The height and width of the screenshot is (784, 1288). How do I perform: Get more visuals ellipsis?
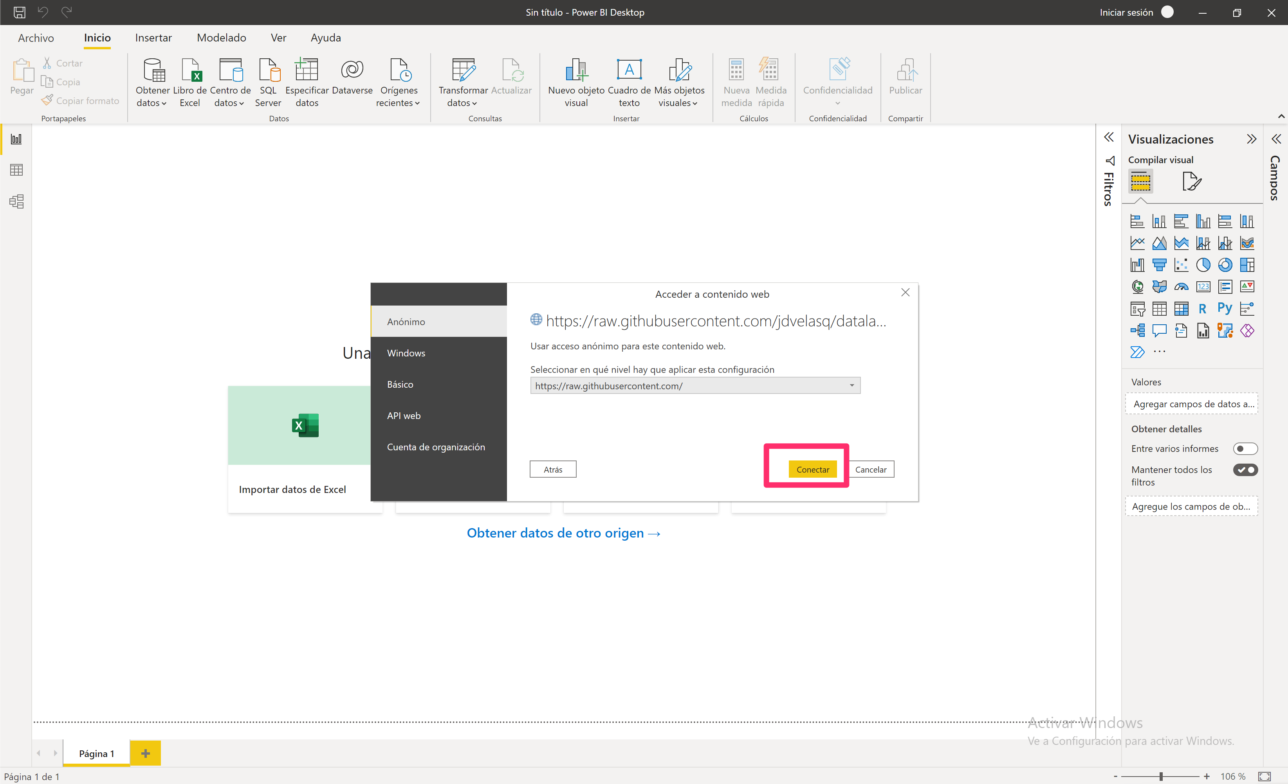[x=1159, y=352]
